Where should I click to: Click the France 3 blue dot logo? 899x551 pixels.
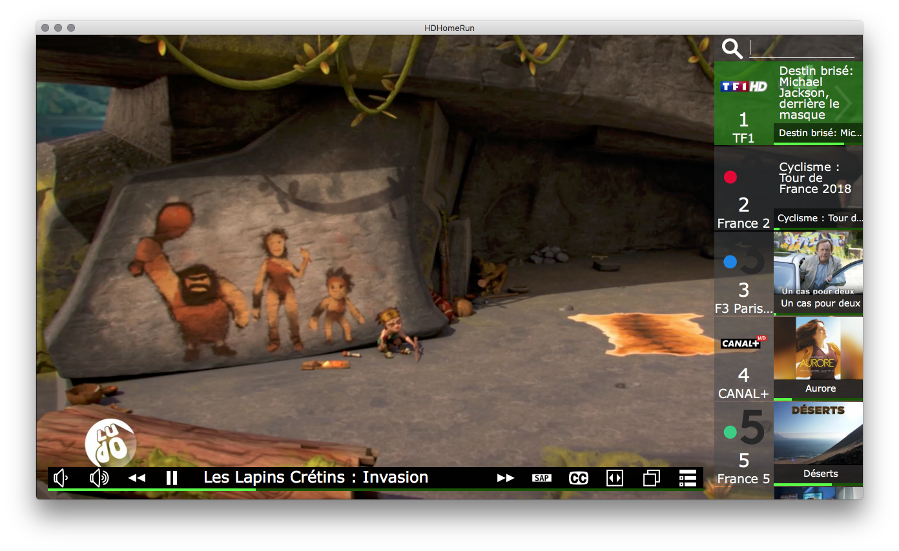pyautogui.click(x=730, y=262)
